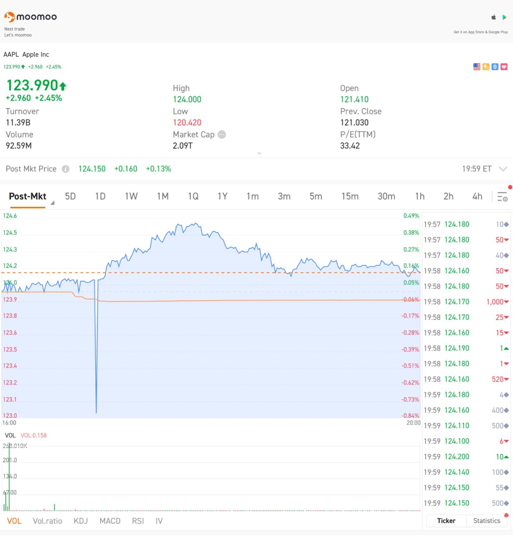
Task: Select the IV indicator
Action: [159, 521]
